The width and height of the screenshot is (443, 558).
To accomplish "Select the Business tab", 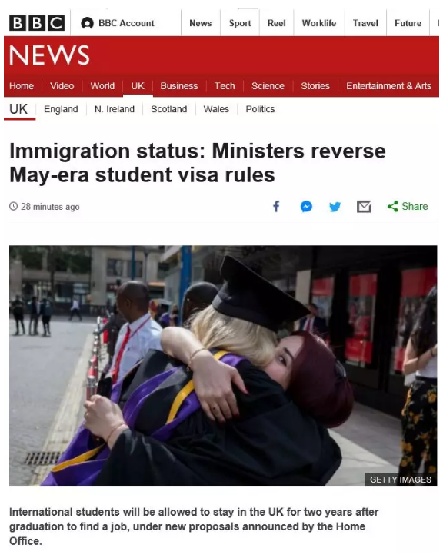I will click(x=179, y=86).
